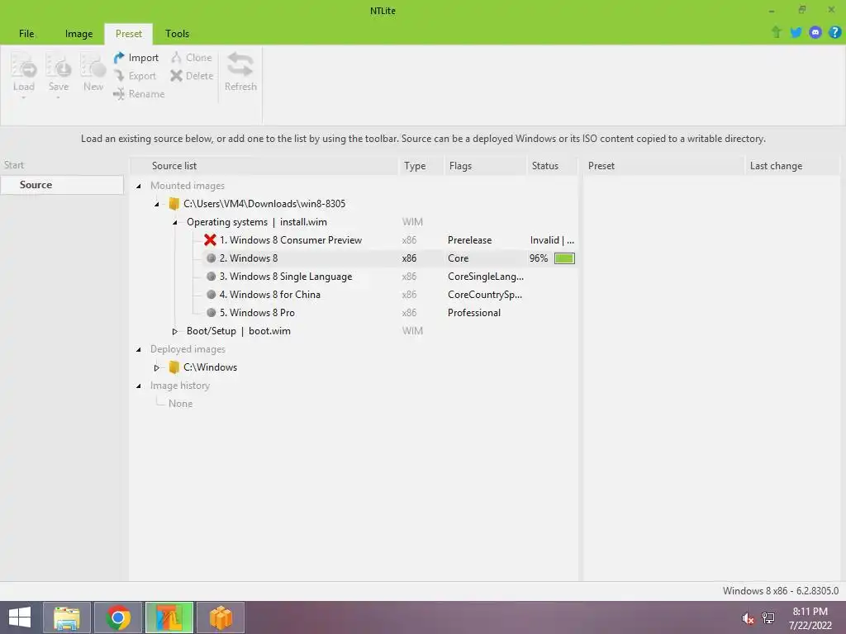This screenshot has width=846, height=634.
Task: Rename the selected preset
Action: tap(139, 94)
